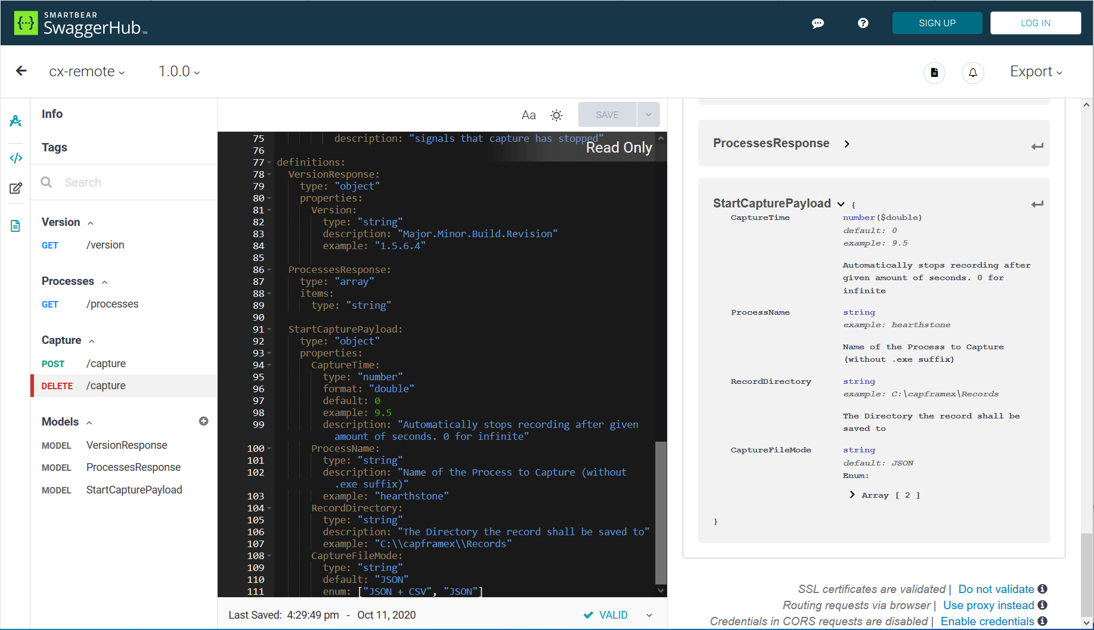Fold the definitions block at line 77
Image resolution: width=1094 pixels, height=630 pixels.
pos(269,162)
